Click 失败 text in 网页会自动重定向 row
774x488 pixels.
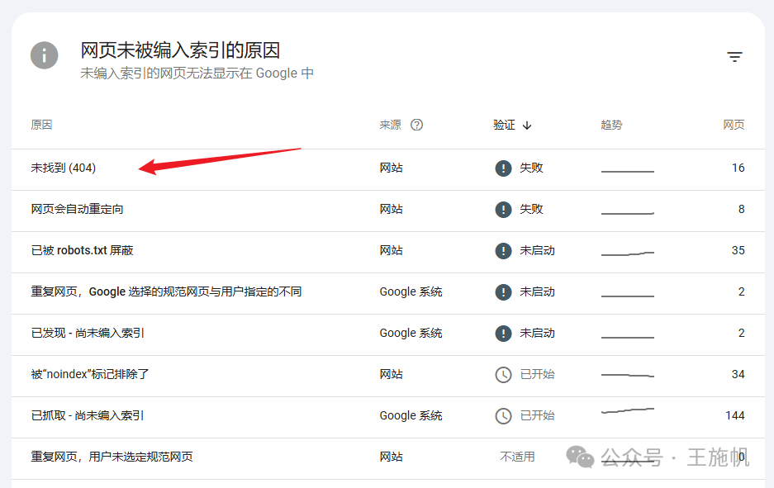(531, 209)
